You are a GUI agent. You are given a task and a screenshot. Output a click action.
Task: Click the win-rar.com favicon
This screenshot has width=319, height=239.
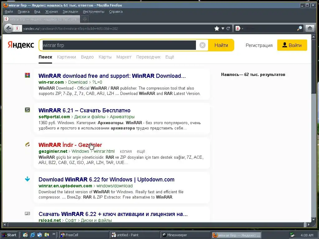[x=27, y=75]
